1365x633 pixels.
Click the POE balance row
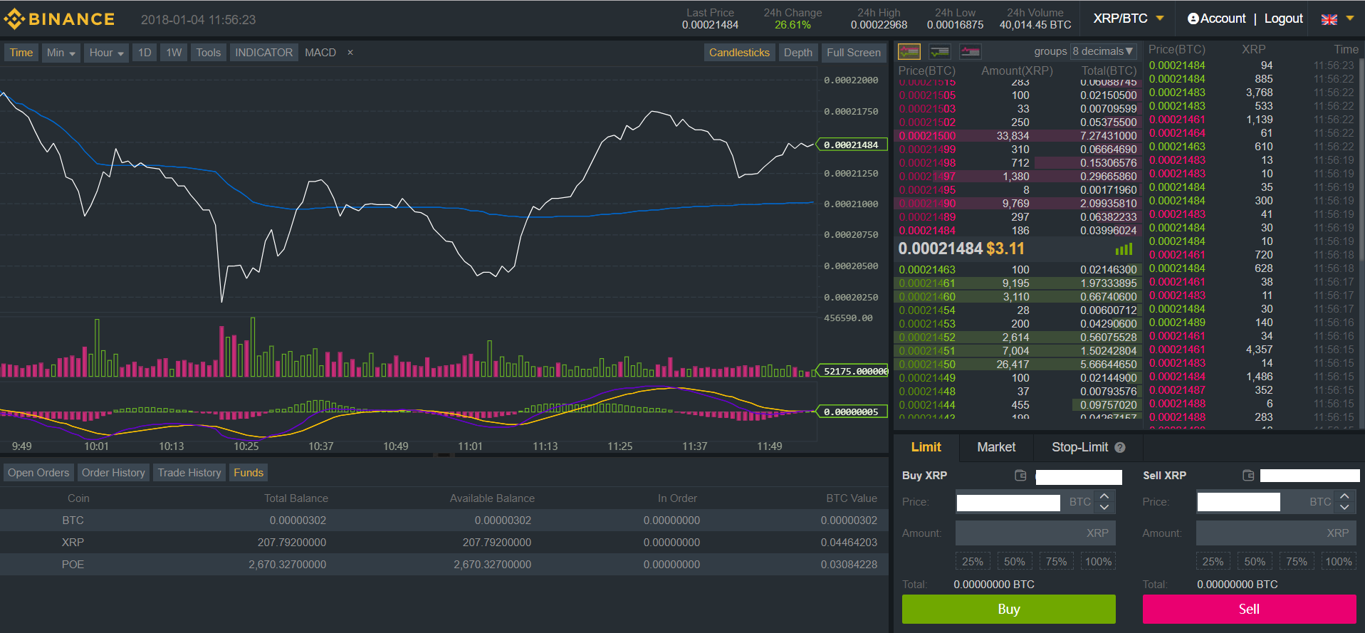(444, 565)
